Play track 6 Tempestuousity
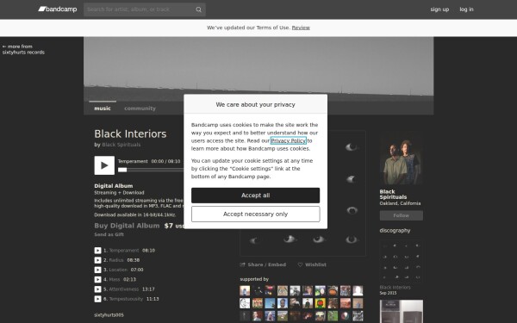The image size is (517, 323). coord(97,299)
